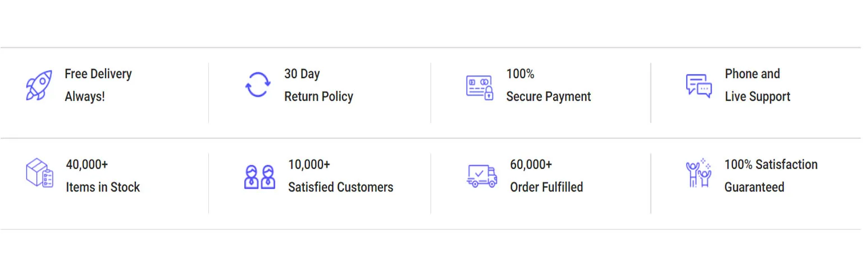866x267 pixels.
Task: Click the box with checklist icon
Action: click(39, 173)
